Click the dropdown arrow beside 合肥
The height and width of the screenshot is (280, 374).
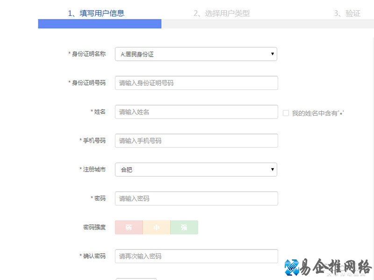273,169
